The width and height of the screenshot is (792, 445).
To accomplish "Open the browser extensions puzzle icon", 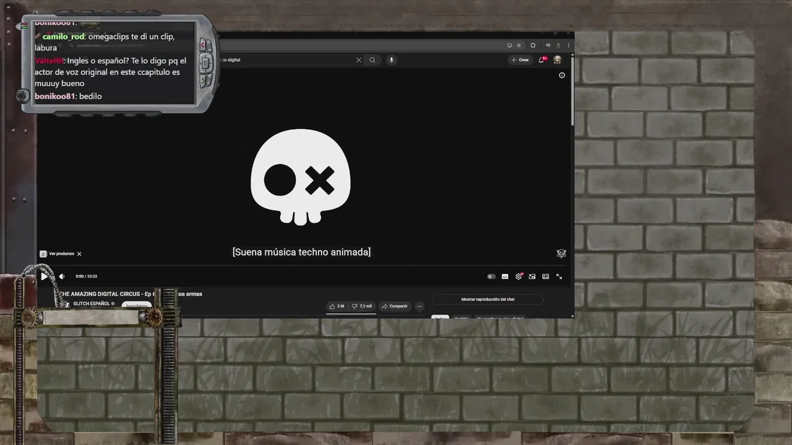I will [x=533, y=45].
